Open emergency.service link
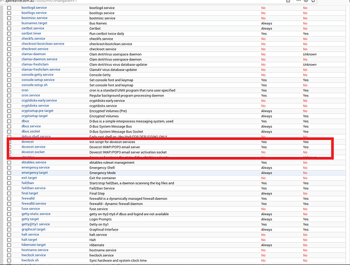This screenshot has width=350, height=265. point(36,167)
